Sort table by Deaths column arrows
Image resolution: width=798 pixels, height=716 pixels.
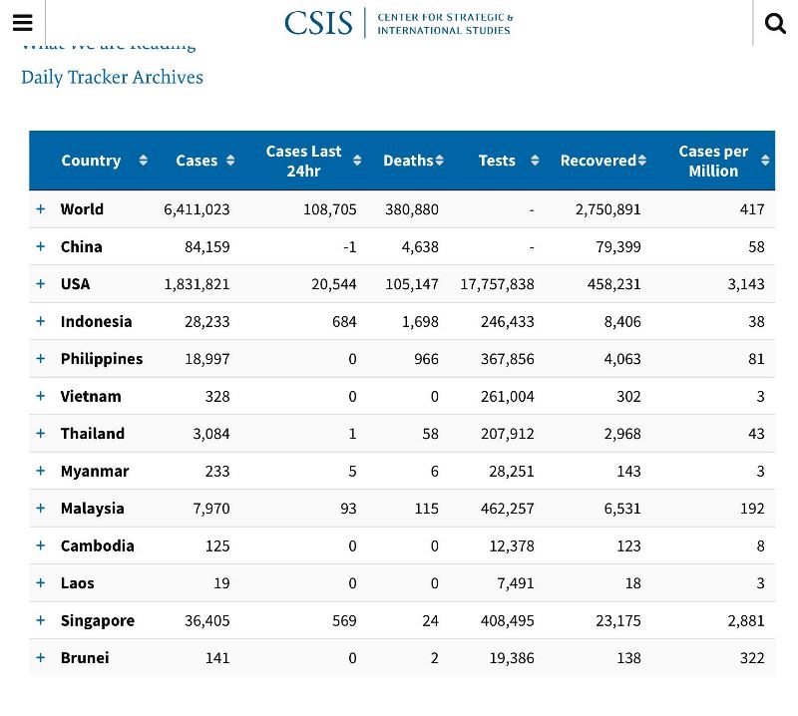(x=439, y=161)
